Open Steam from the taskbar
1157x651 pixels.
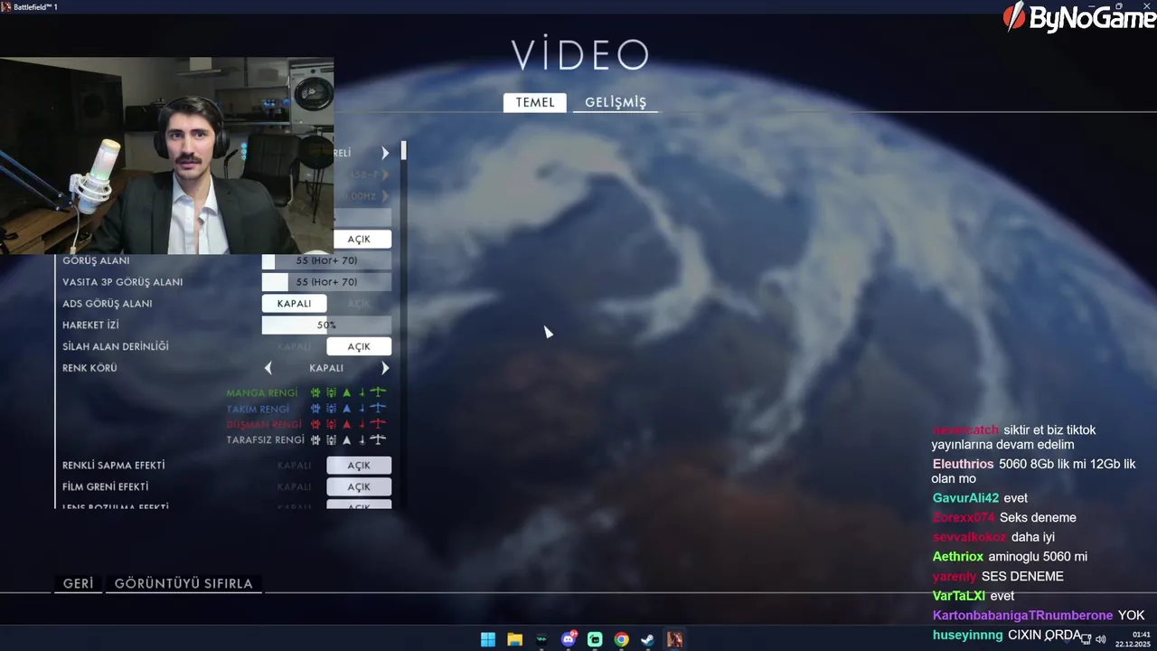[x=648, y=639]
